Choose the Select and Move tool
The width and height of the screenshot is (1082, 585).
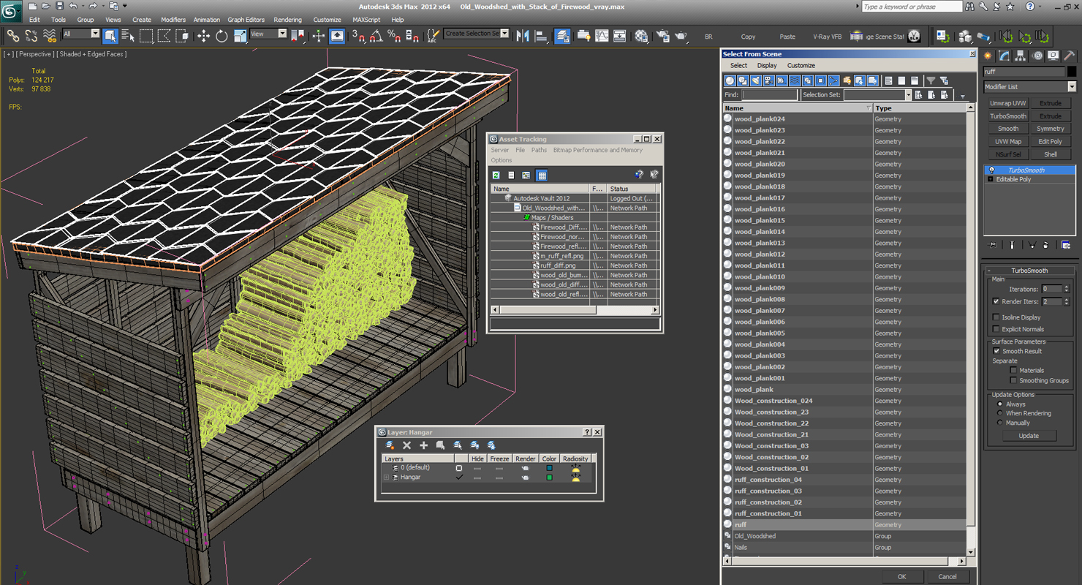click(x=203, y=35)
